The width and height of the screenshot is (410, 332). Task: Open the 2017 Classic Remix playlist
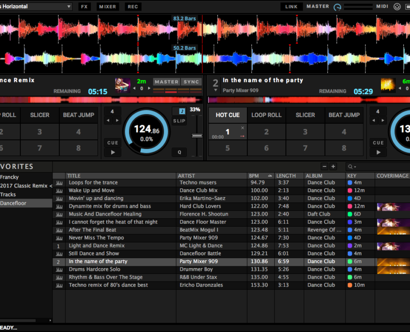[x=26, y=186]
